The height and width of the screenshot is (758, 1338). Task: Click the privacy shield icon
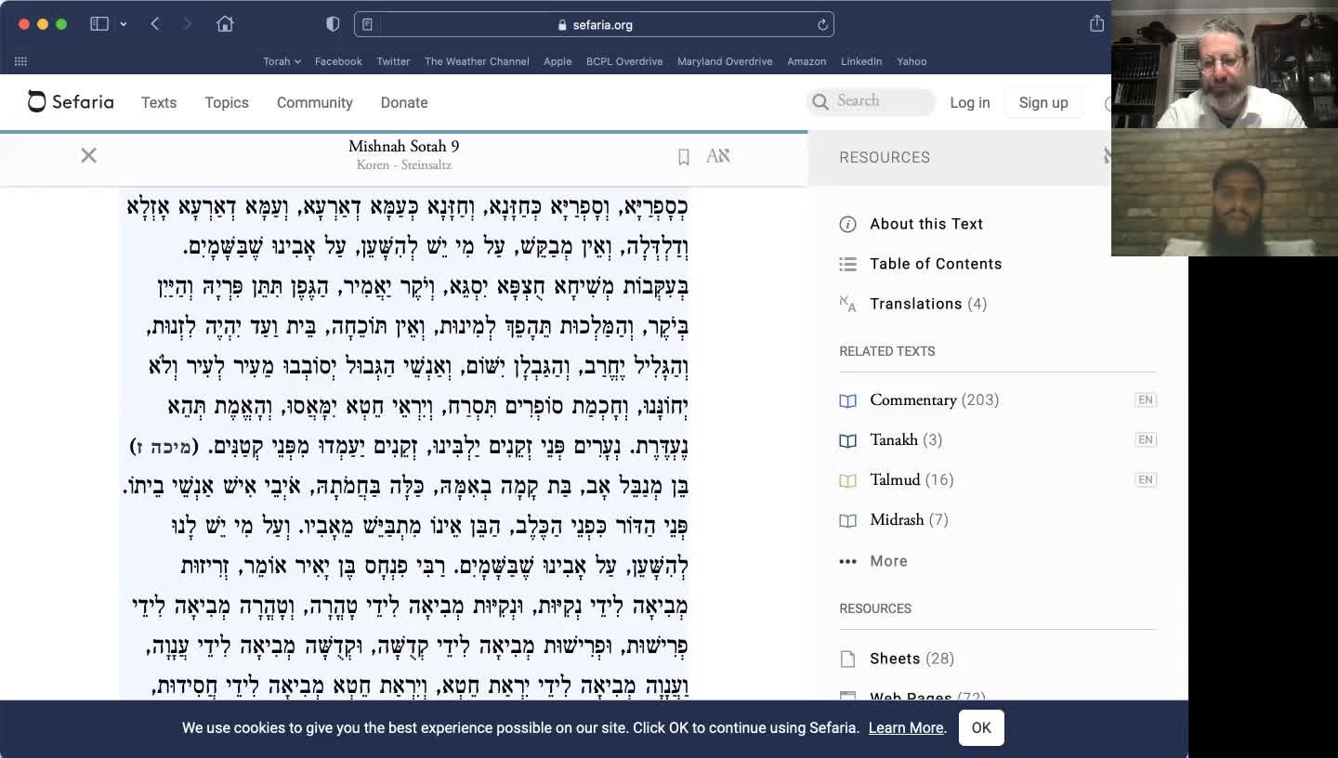click(333, 24)
